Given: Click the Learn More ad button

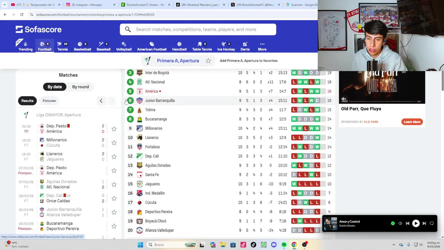Looking at the screenshot, I should point(412,122).
